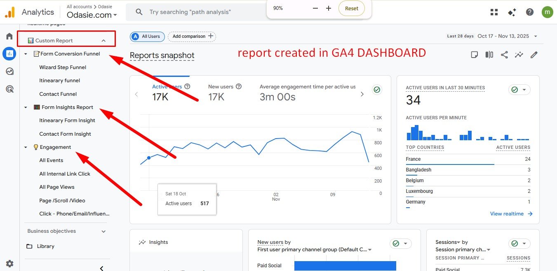Follow the View realtime link
The width and height of the screenshot is (557, 271).
click(x=511, y=214)
